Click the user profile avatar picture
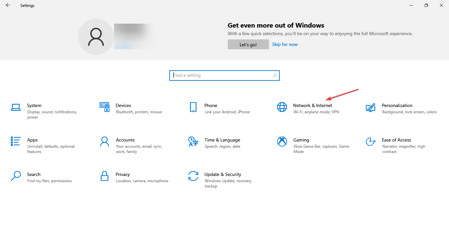 [x=96, y=37]
